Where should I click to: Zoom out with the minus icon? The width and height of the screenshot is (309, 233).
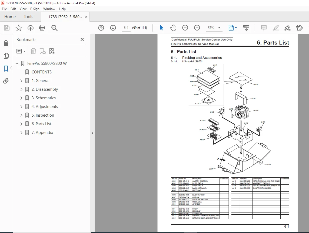point(185,28)
